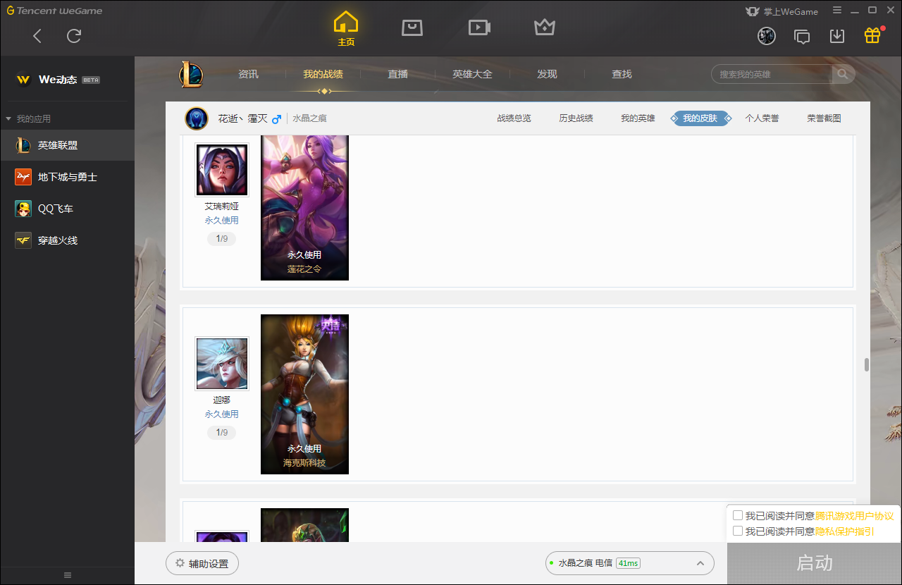This screenshot has width=902, height=585.
Task: Select 地下城与勇士 in the sidebar
Action: [67, 177]
